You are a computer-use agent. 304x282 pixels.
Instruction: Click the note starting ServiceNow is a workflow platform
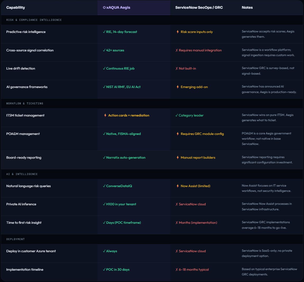point(268,52)
